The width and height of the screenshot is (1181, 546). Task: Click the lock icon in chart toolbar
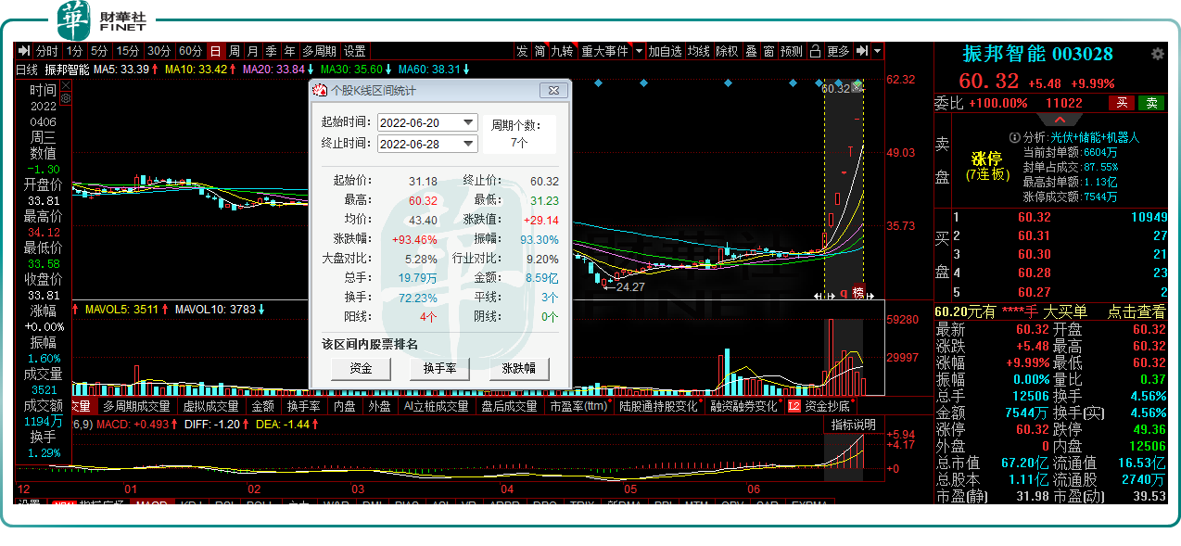pyautogui.click(x=815, y=51)
